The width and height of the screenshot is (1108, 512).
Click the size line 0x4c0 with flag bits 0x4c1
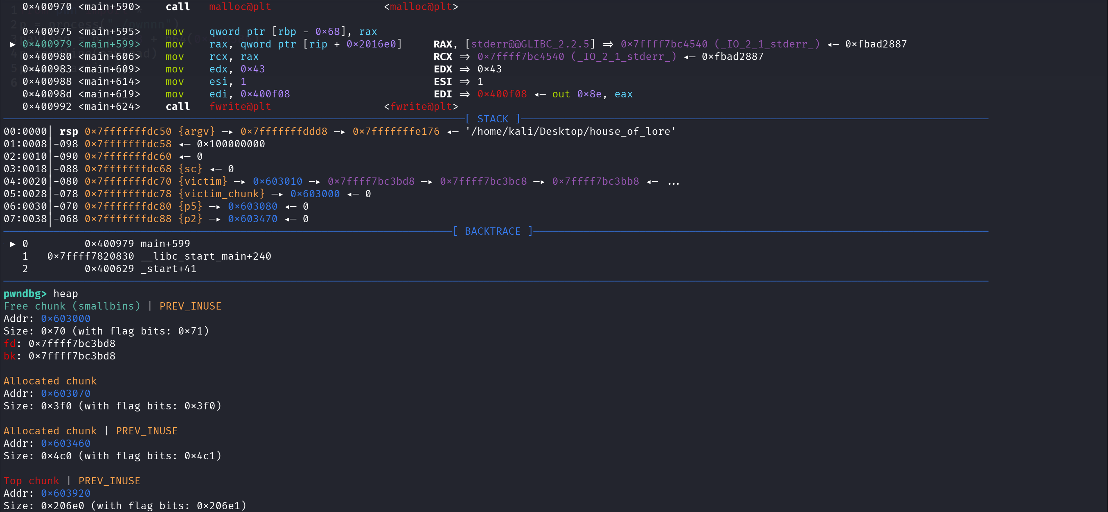[112, 456]
